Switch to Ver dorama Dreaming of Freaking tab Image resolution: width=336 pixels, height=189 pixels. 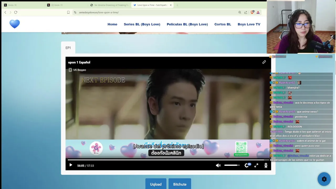[x=109, y=5]
